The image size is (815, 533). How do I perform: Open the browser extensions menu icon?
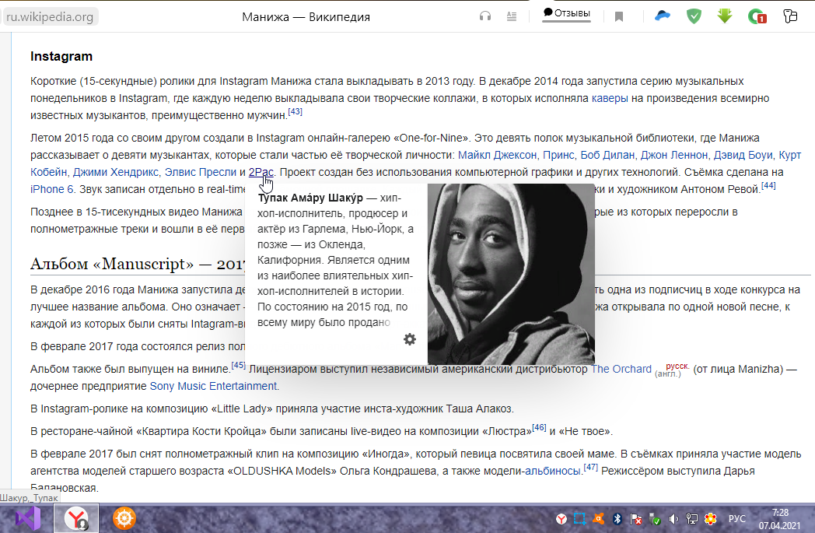pos(790,16)
